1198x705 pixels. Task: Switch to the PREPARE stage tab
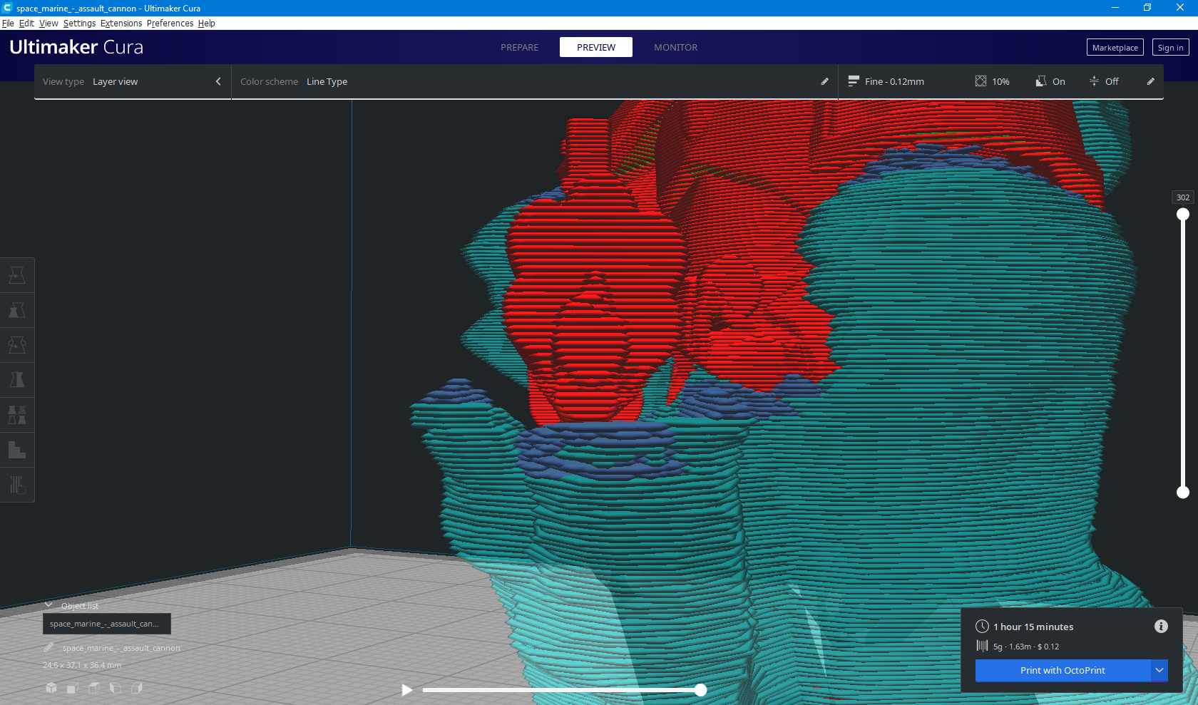click(x=520, y=47)
